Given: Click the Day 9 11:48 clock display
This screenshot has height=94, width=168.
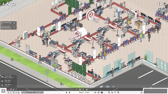Looking at the screenshot, I should pos(84,92).
